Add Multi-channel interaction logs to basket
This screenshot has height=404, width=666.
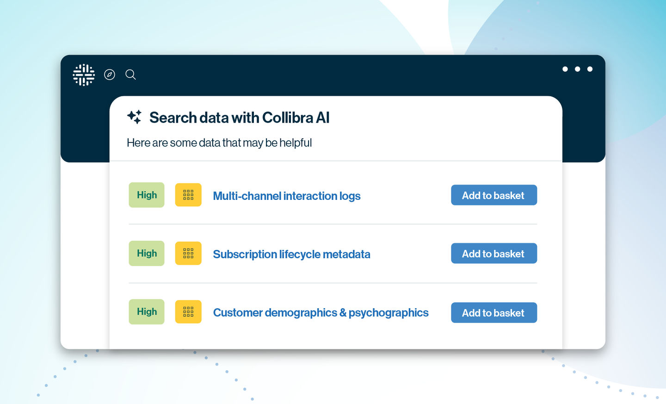coord(493,195)
